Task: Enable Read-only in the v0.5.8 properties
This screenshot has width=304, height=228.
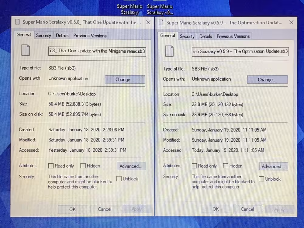Action: click(51, 166)
